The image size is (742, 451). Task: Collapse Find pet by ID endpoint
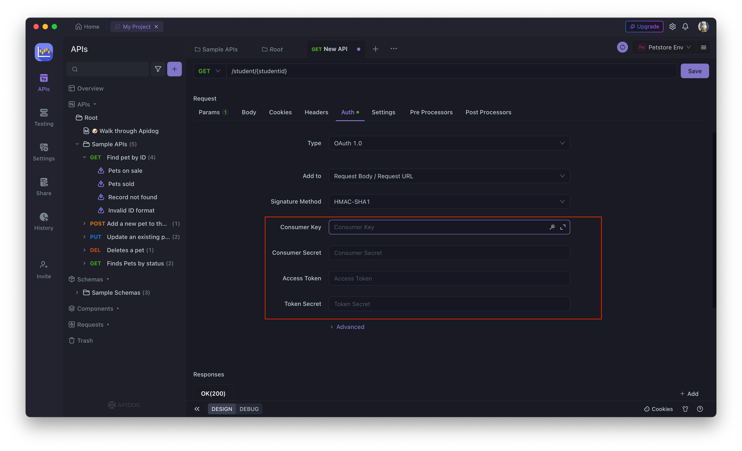(x=85, y=157)
